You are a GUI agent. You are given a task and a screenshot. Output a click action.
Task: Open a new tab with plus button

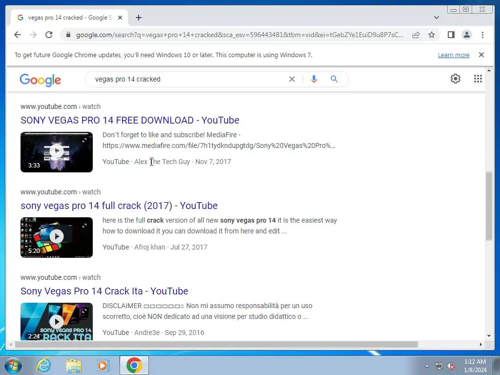point(138,18)
